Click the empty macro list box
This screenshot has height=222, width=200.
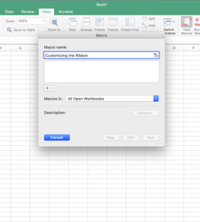[101, 72]
